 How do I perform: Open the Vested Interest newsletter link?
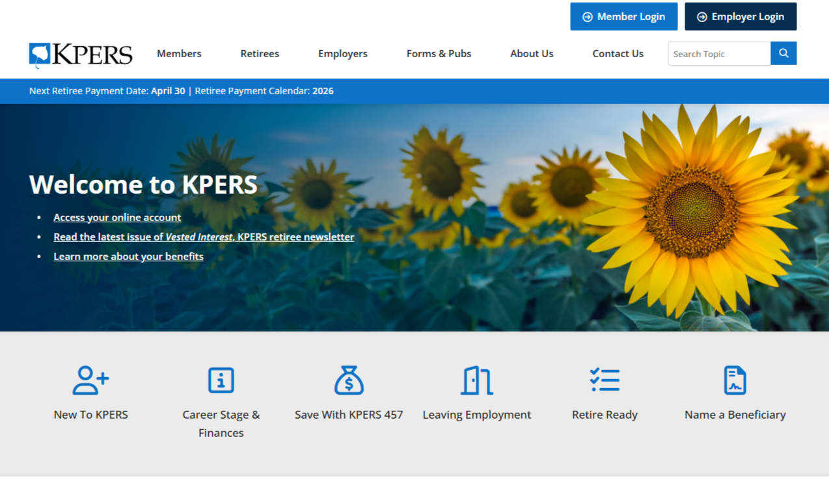coord(204,237)
